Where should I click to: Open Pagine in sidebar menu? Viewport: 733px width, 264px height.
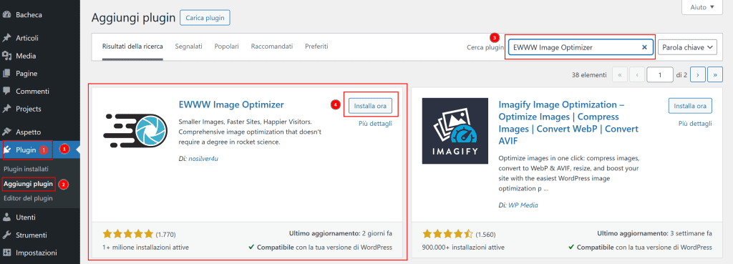coord(26,74)
